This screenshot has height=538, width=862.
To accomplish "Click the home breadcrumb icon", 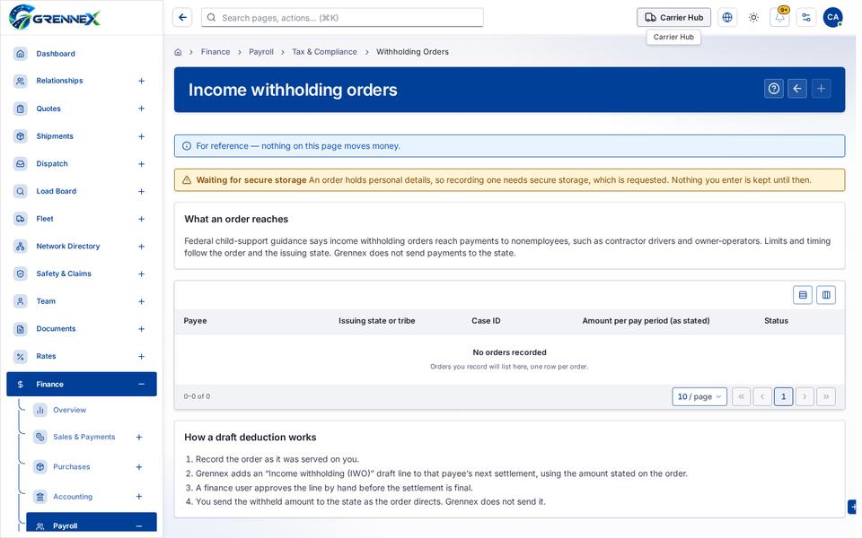I will click(178, 52).
